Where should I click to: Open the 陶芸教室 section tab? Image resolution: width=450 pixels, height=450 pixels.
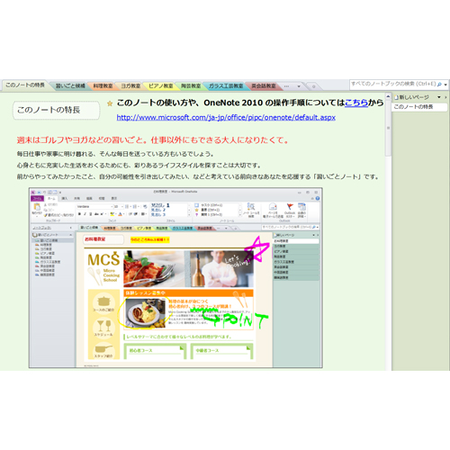coord(191,86)
